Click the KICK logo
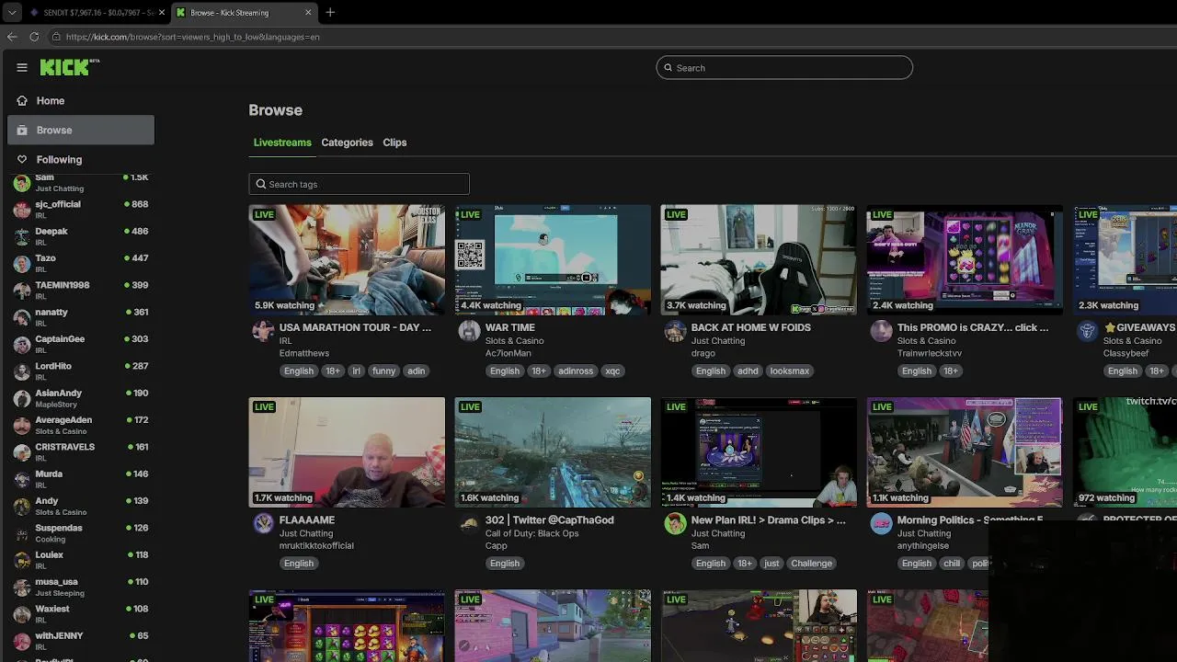This screenshot has height=662, width=1177. click(69, 67)
